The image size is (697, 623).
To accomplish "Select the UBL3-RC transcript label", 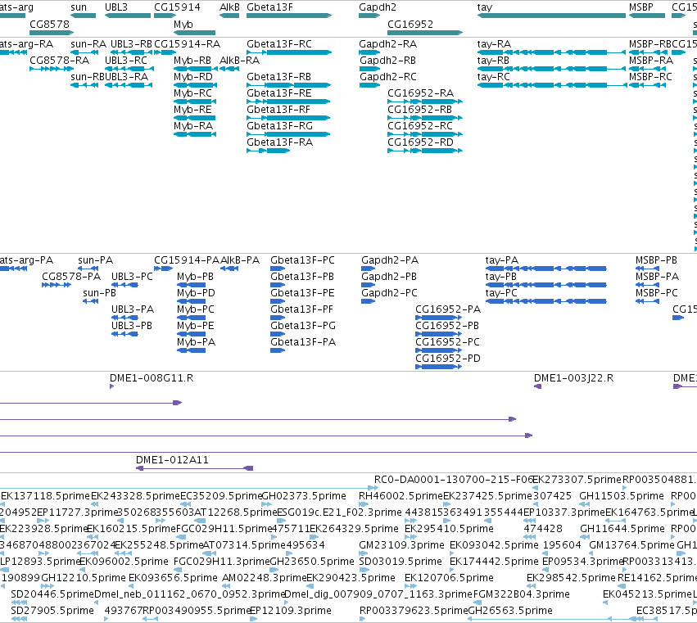I will click(126, 61).
